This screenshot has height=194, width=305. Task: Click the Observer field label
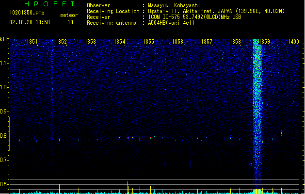click(x=98, y=5)
